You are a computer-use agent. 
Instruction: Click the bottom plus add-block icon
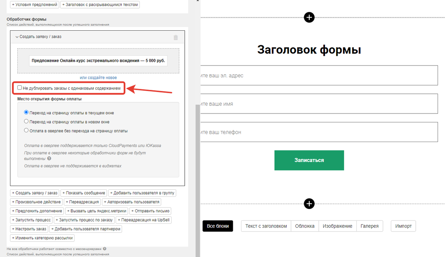(309, 203)
